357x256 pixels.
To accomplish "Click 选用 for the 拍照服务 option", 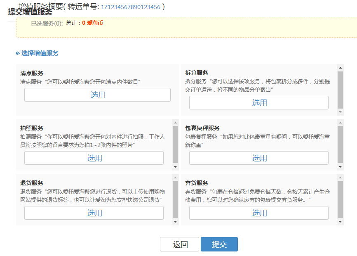I will [x=94, y=158].
